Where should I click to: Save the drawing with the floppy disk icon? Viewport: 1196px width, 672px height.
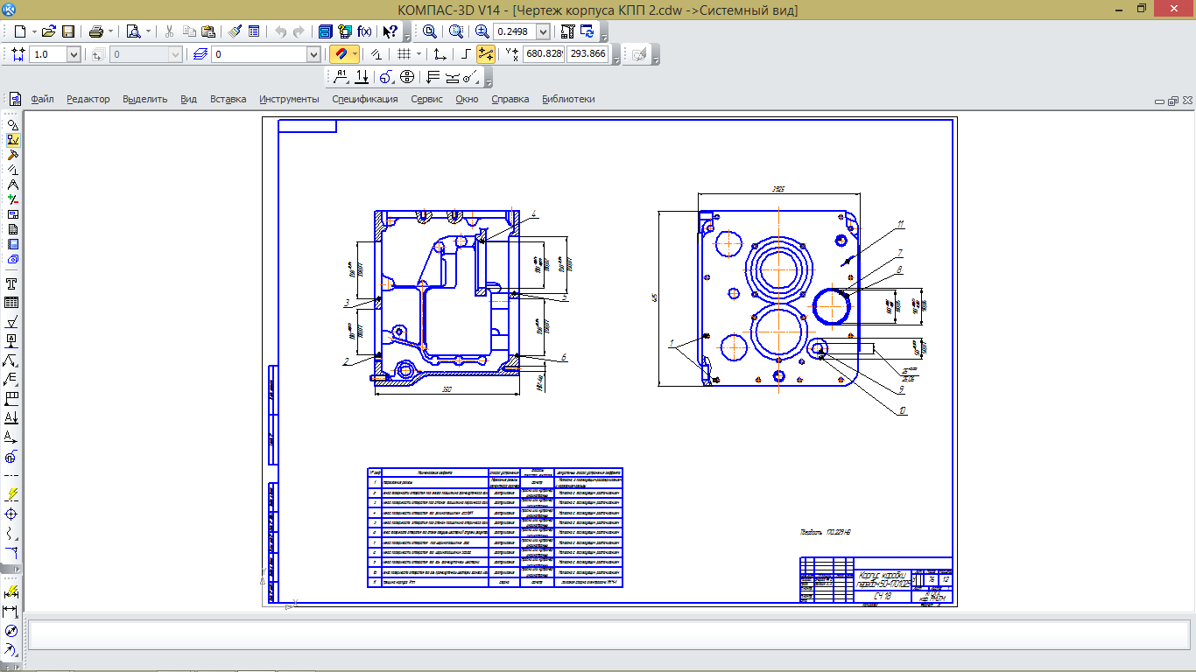68,31
